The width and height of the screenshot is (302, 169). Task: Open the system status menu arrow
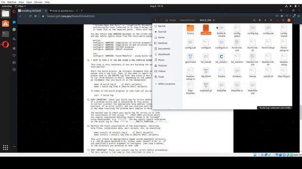pos(299,6)
